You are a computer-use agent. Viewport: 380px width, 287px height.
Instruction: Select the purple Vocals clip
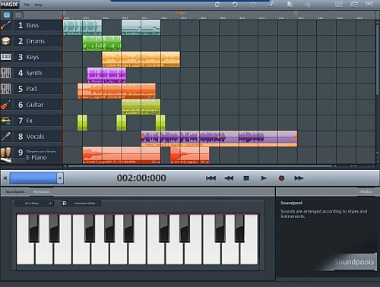point(219,139)
